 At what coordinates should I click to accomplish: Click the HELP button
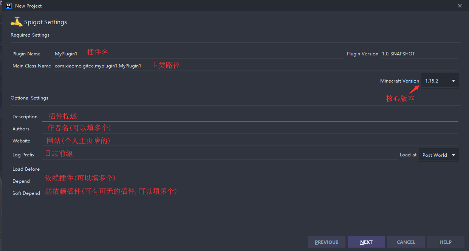tap(446, 242)
